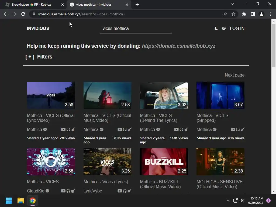Open Windows Start menu
This screenshot has width=276, height=207.
coord(9,201)
